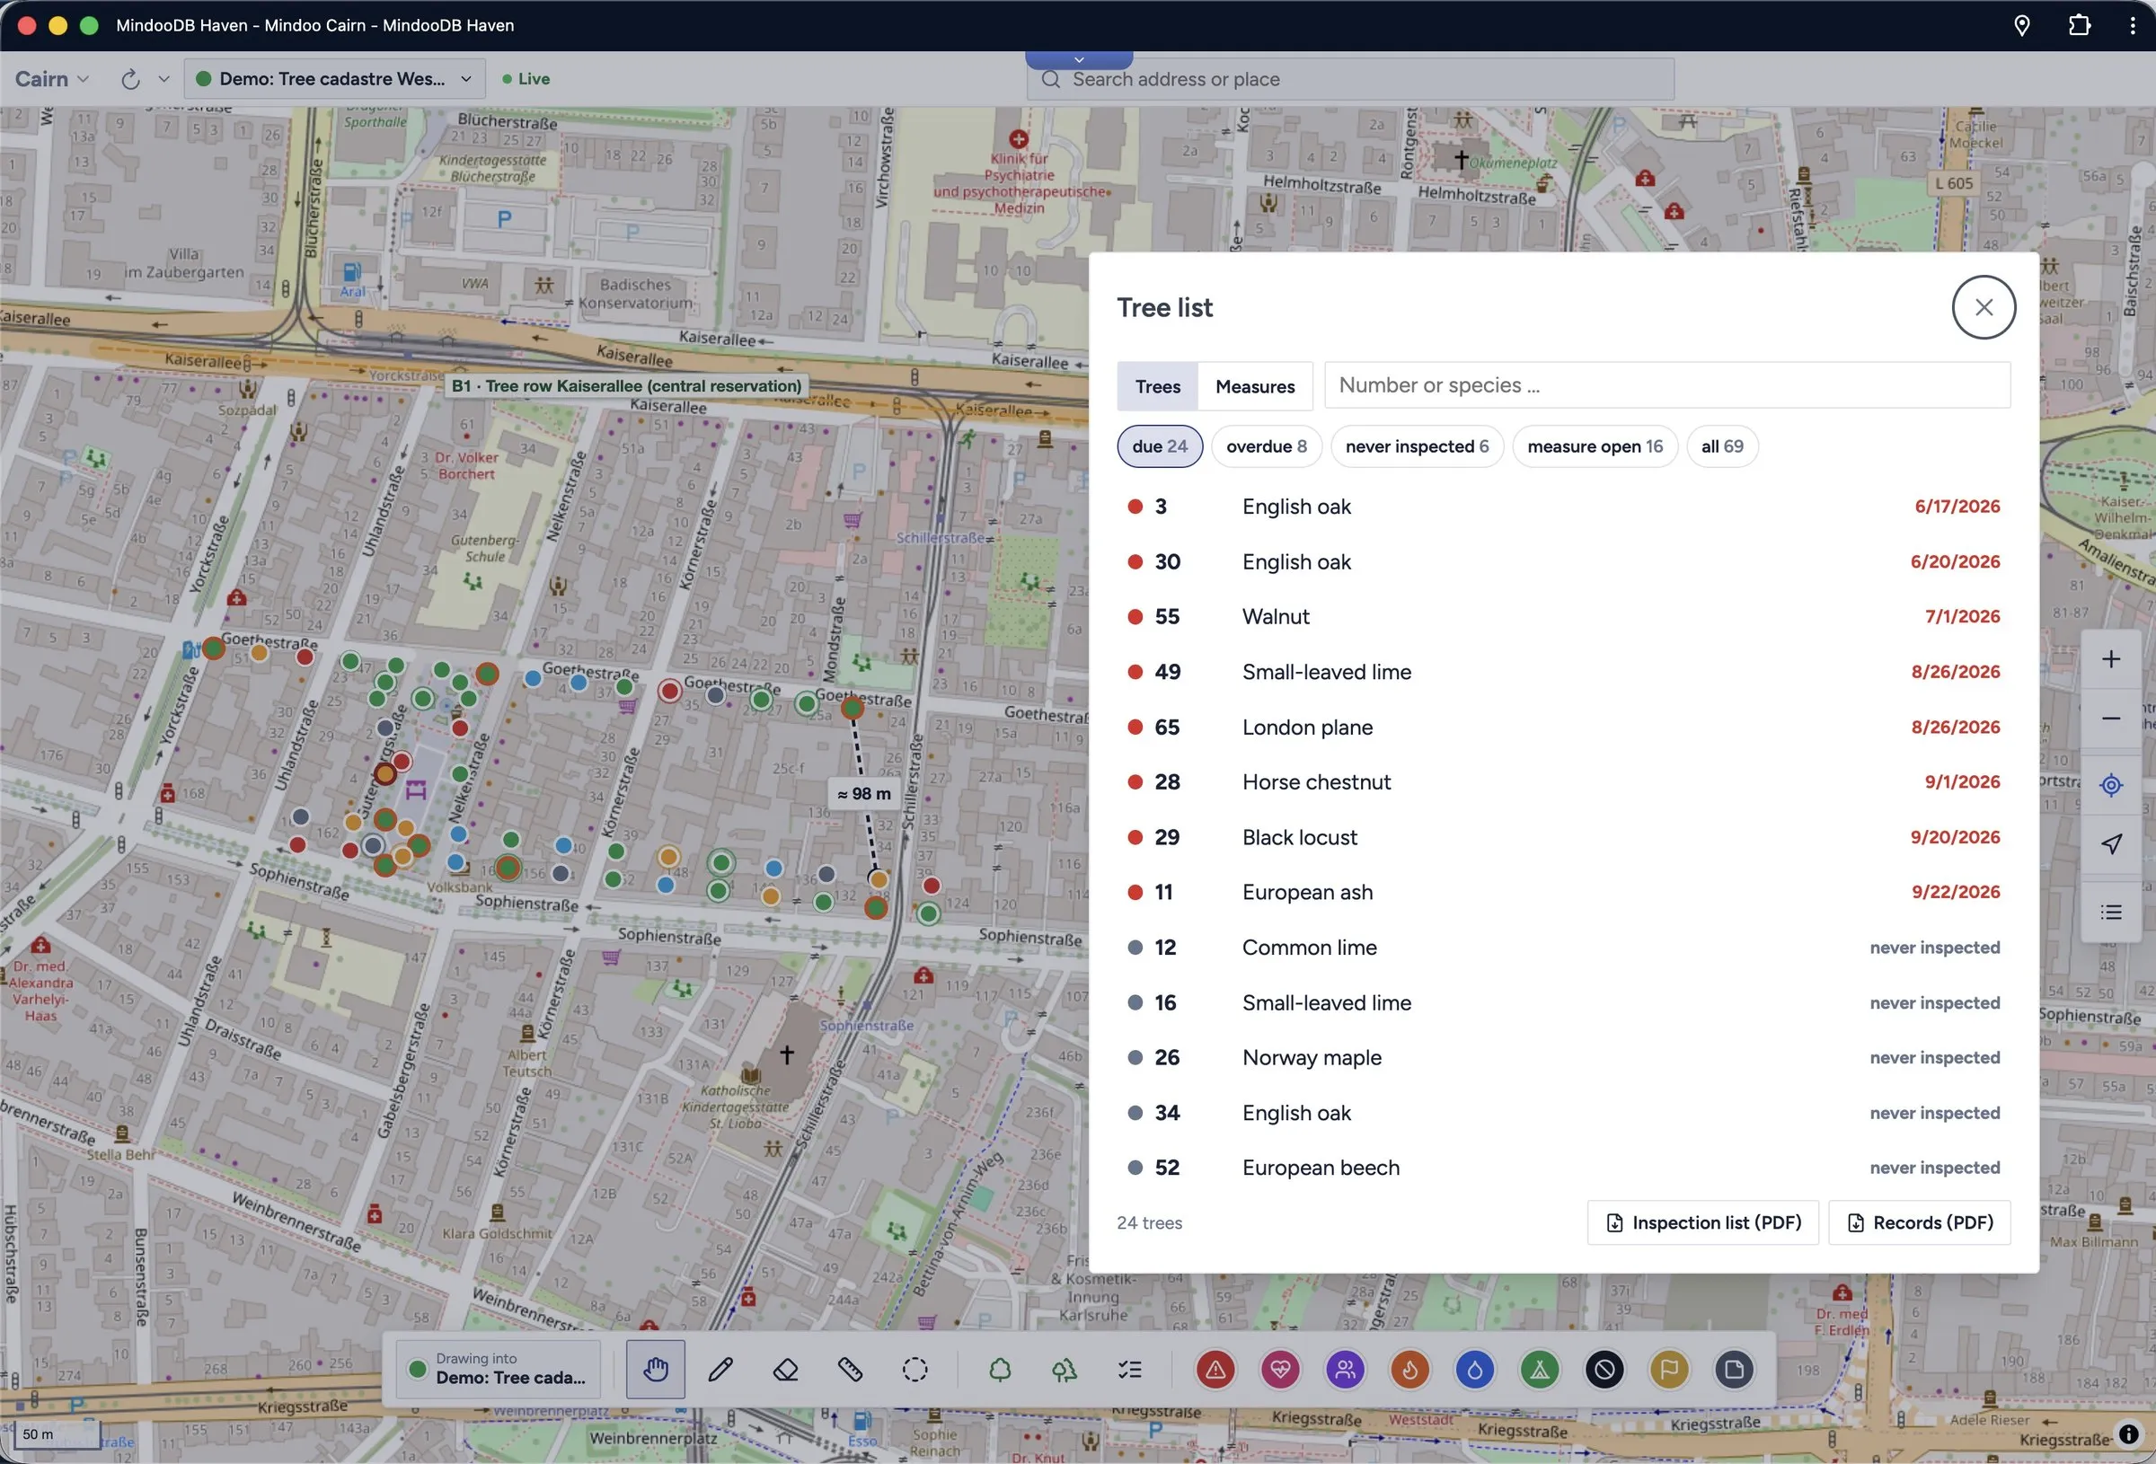Select the Trees tab
The height and width of the screenshot is (1464, 2156).
point(1157,386)
